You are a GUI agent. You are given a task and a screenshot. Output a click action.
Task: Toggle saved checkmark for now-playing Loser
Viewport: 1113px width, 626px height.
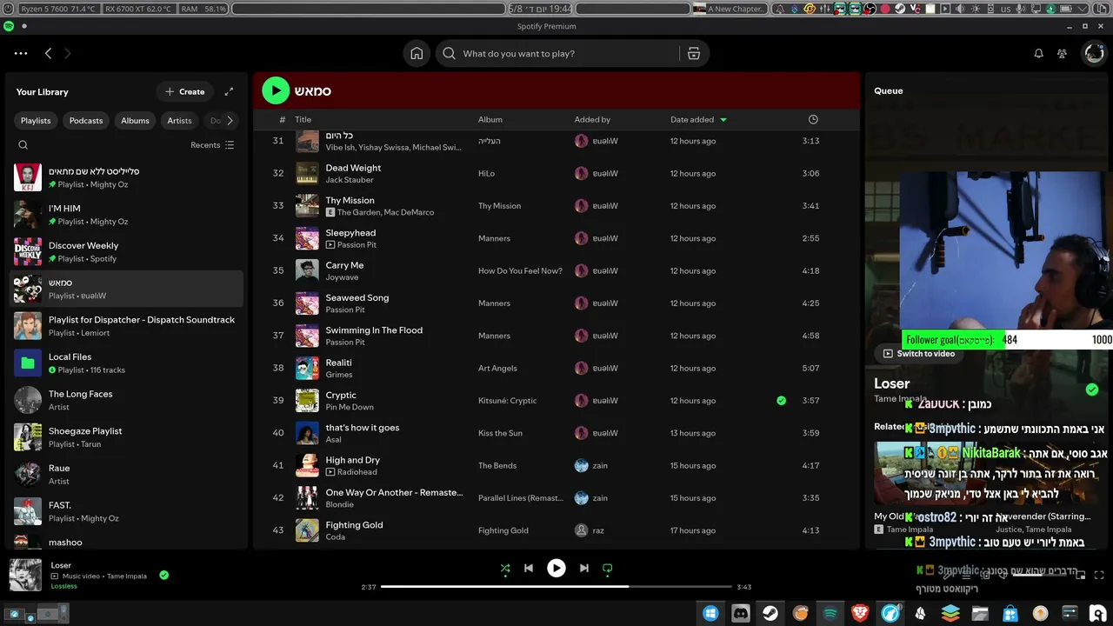[x=164, y=575]
